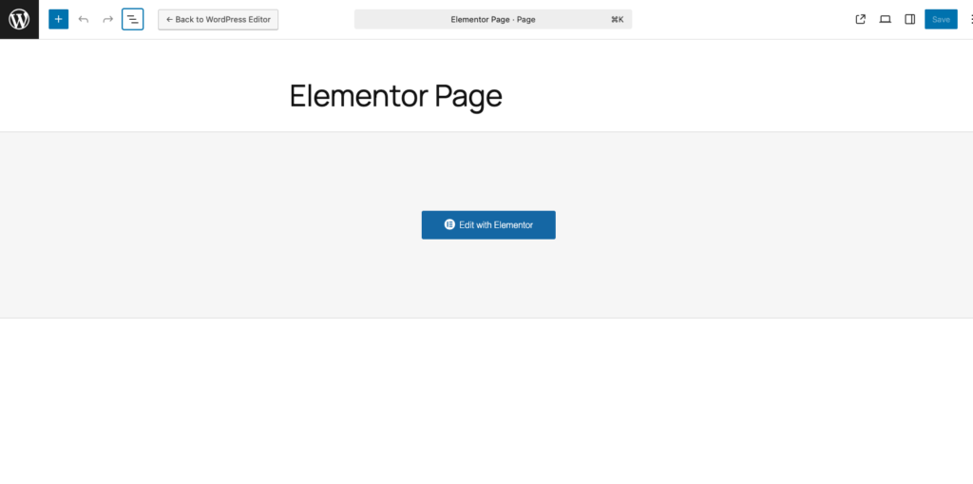Click the left arrow in Back button
This screenshot has height=484, width=973.
(169, 19)
